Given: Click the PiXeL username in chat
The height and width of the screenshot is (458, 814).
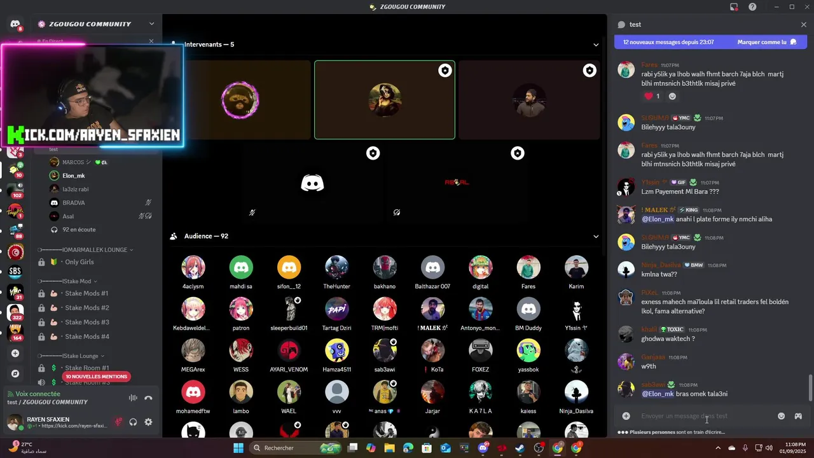Looking at the screenshot, I should tap(649, 293).
